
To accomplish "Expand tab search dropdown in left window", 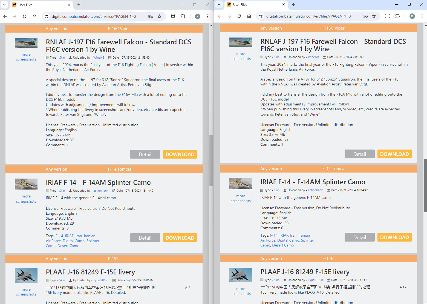I will tap(4, 5).
